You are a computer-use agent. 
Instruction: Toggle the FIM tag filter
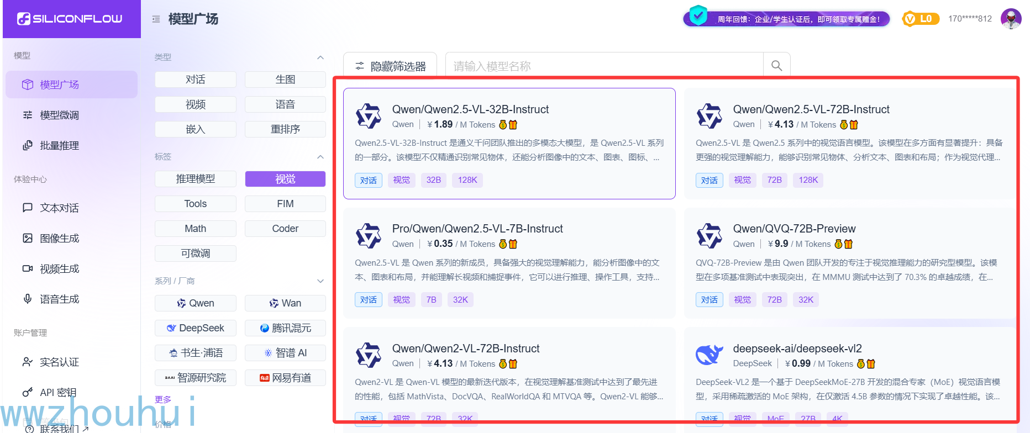pos(285,204)
